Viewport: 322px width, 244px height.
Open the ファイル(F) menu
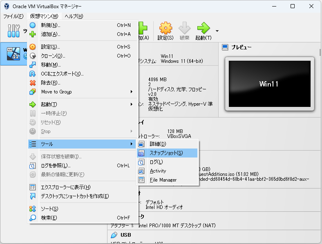13,16
